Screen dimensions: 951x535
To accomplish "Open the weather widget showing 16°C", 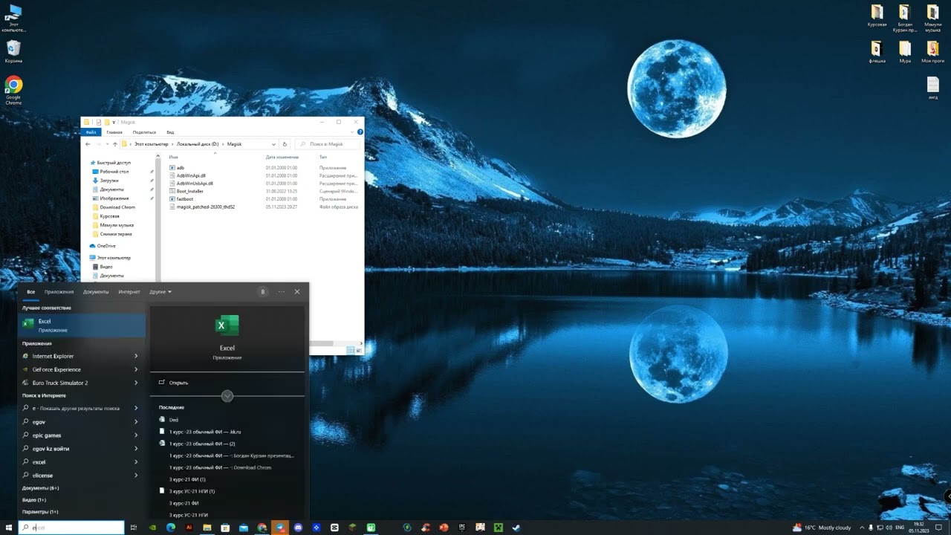I will click(x=822, y=528).
